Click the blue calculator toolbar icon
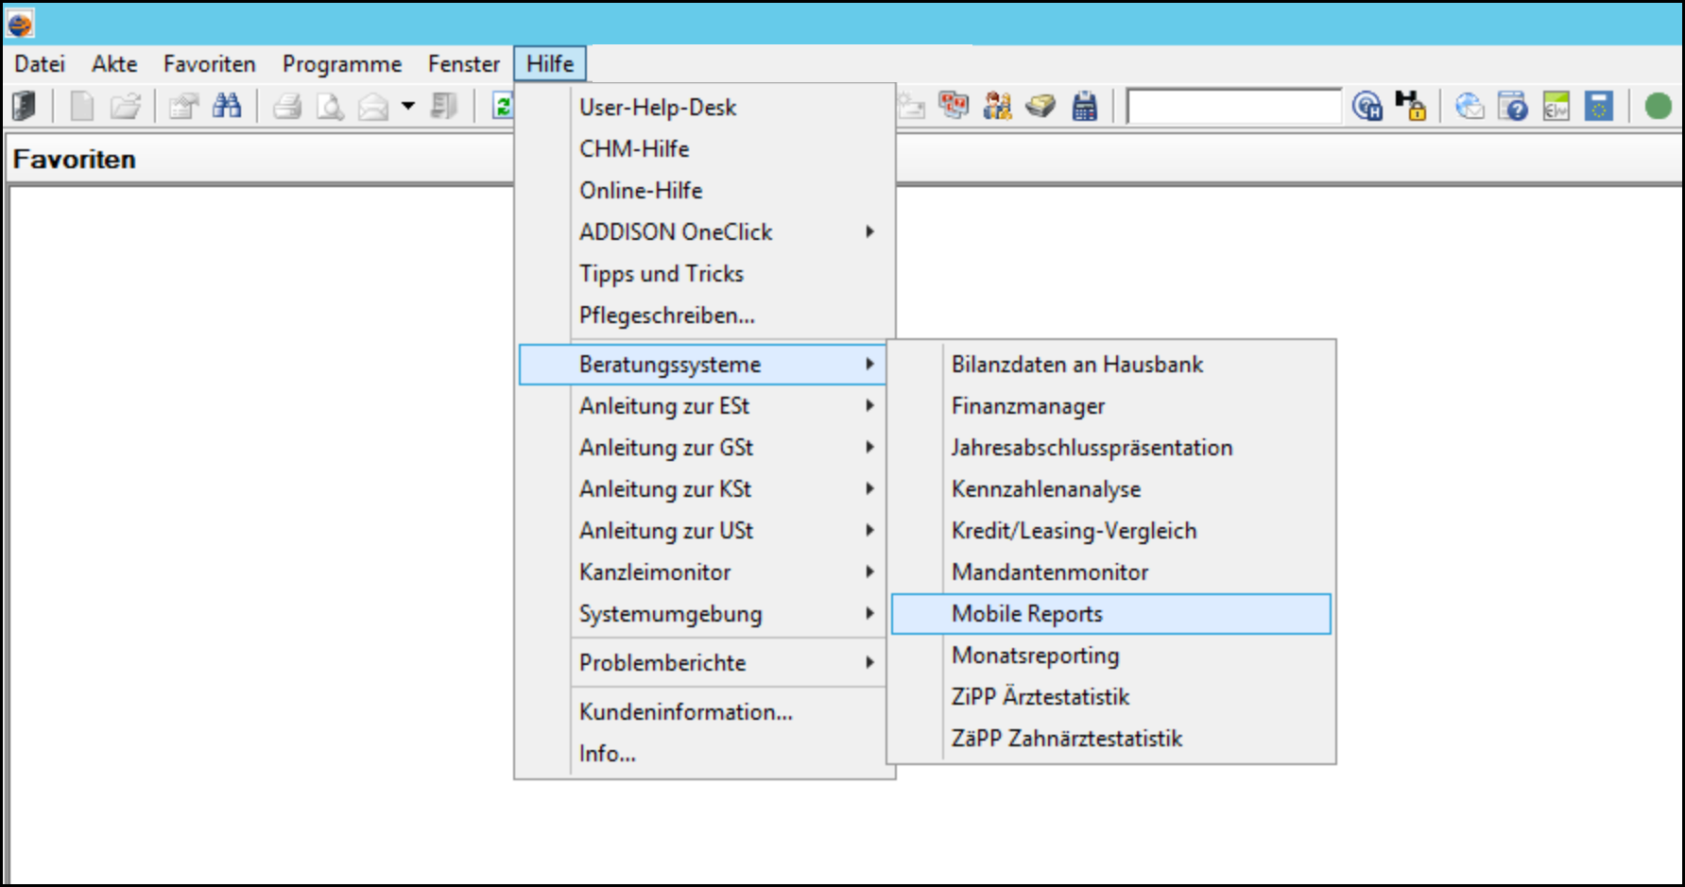This screenshot has height=887, width=1685. pos(1085,106)
